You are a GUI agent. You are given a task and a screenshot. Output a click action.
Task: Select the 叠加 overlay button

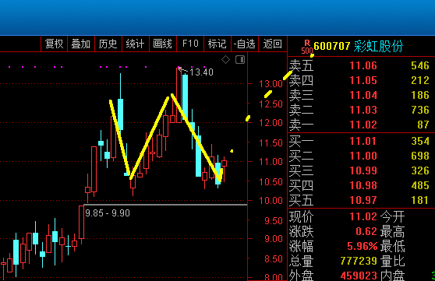tap(81, 44)
